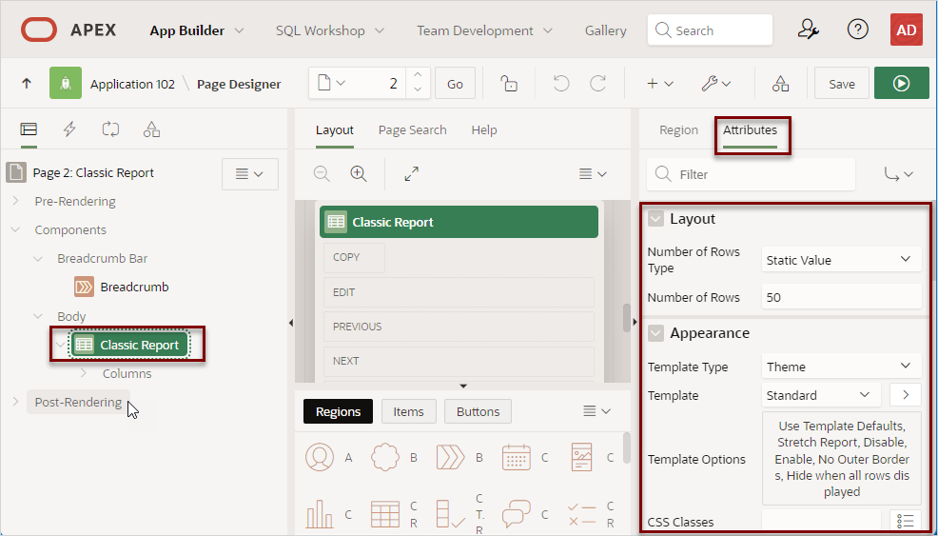Screen dimensions: 938x536
Task: Switch to the Help tab
Action: click(x=484, y=130)
